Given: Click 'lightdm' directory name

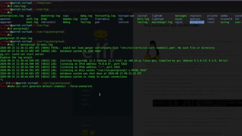Looking at the screenshot, I should coord(157,16).
